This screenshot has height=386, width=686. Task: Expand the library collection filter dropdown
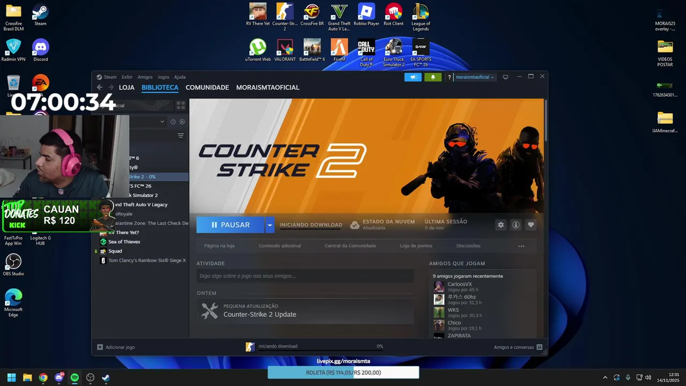pyautogui.click(x=162, y=122)
